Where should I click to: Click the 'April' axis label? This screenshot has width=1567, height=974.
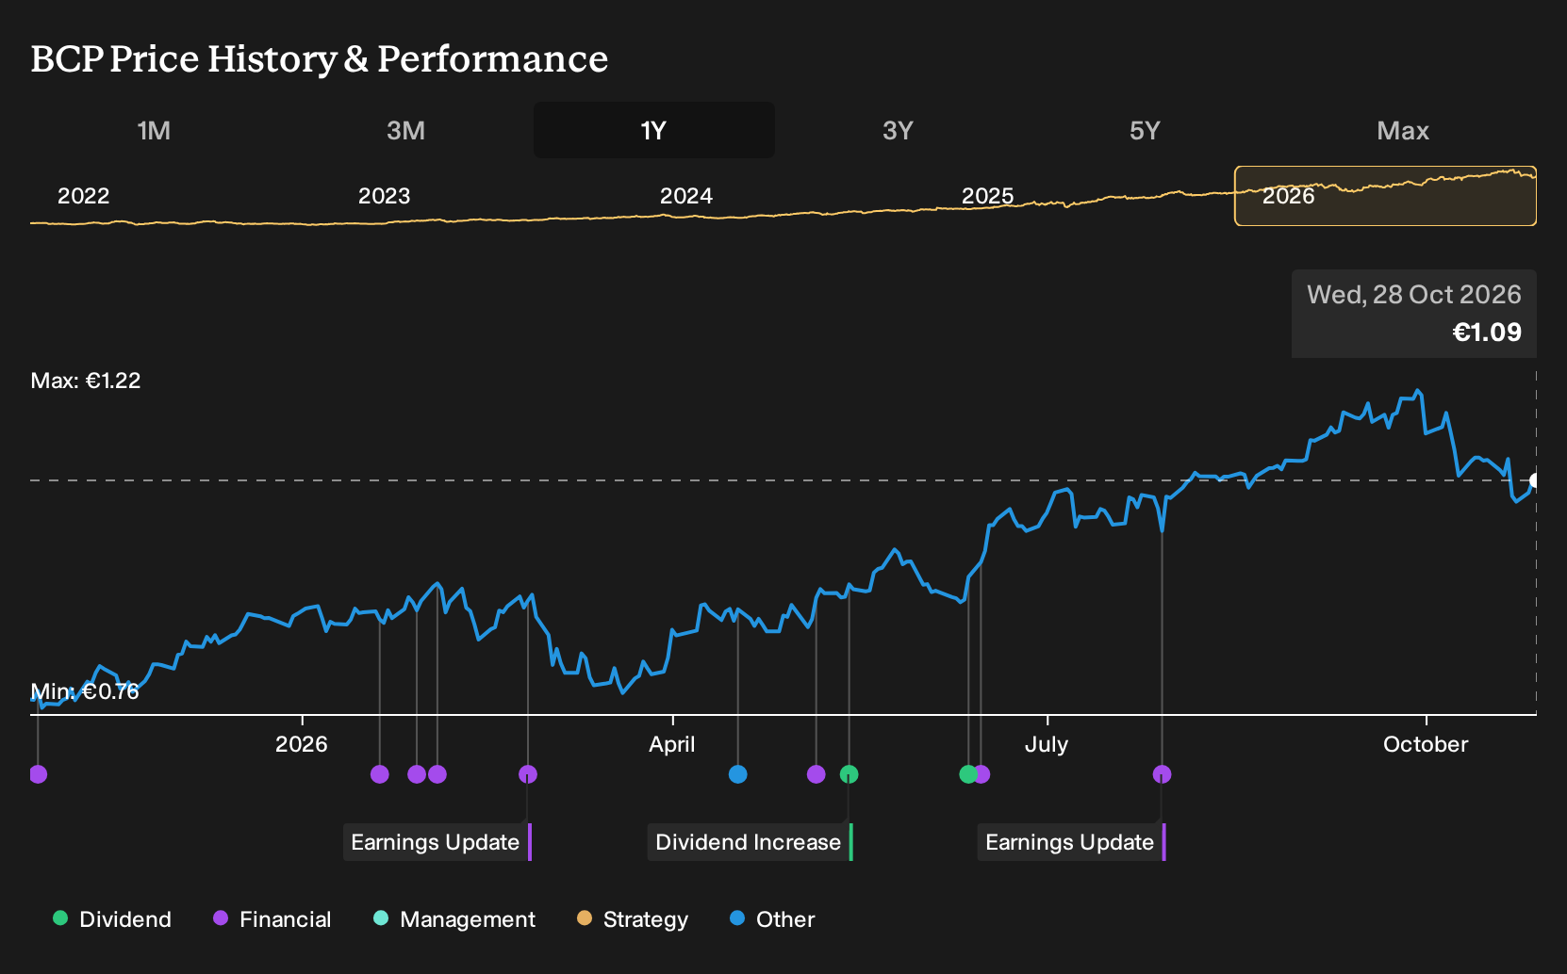pyautogui.click(x=672, y=744)
